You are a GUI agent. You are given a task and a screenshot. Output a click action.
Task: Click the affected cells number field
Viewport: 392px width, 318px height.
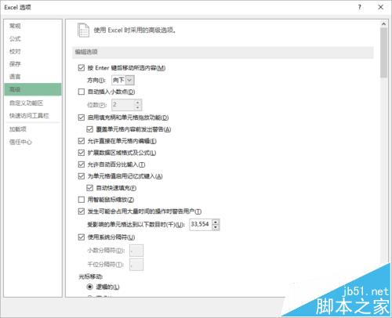click(x=201, y=225)
